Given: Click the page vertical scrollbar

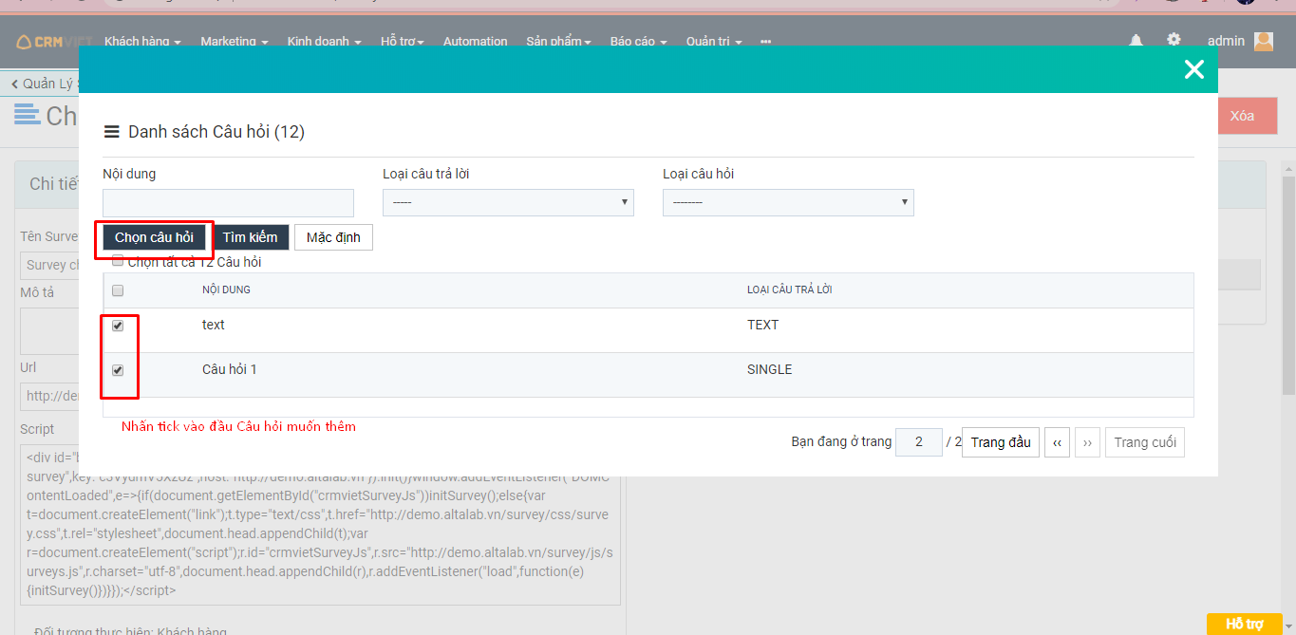Looking at the screenshot, I should point(1288,285).
